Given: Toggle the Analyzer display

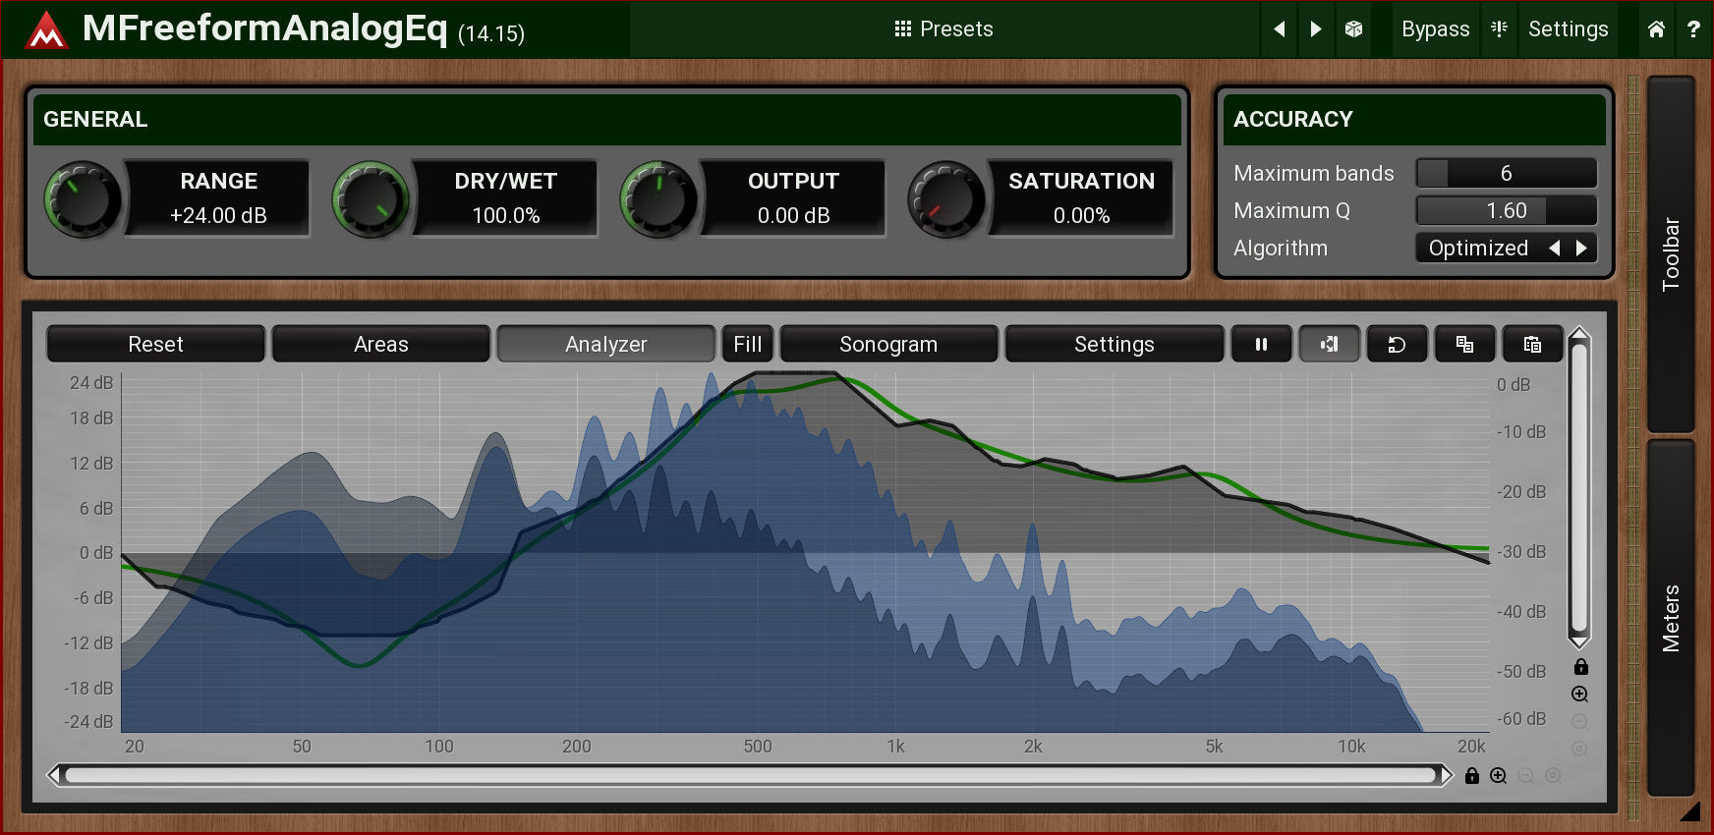Looking at the screenshot, I should tap(605, 345).
